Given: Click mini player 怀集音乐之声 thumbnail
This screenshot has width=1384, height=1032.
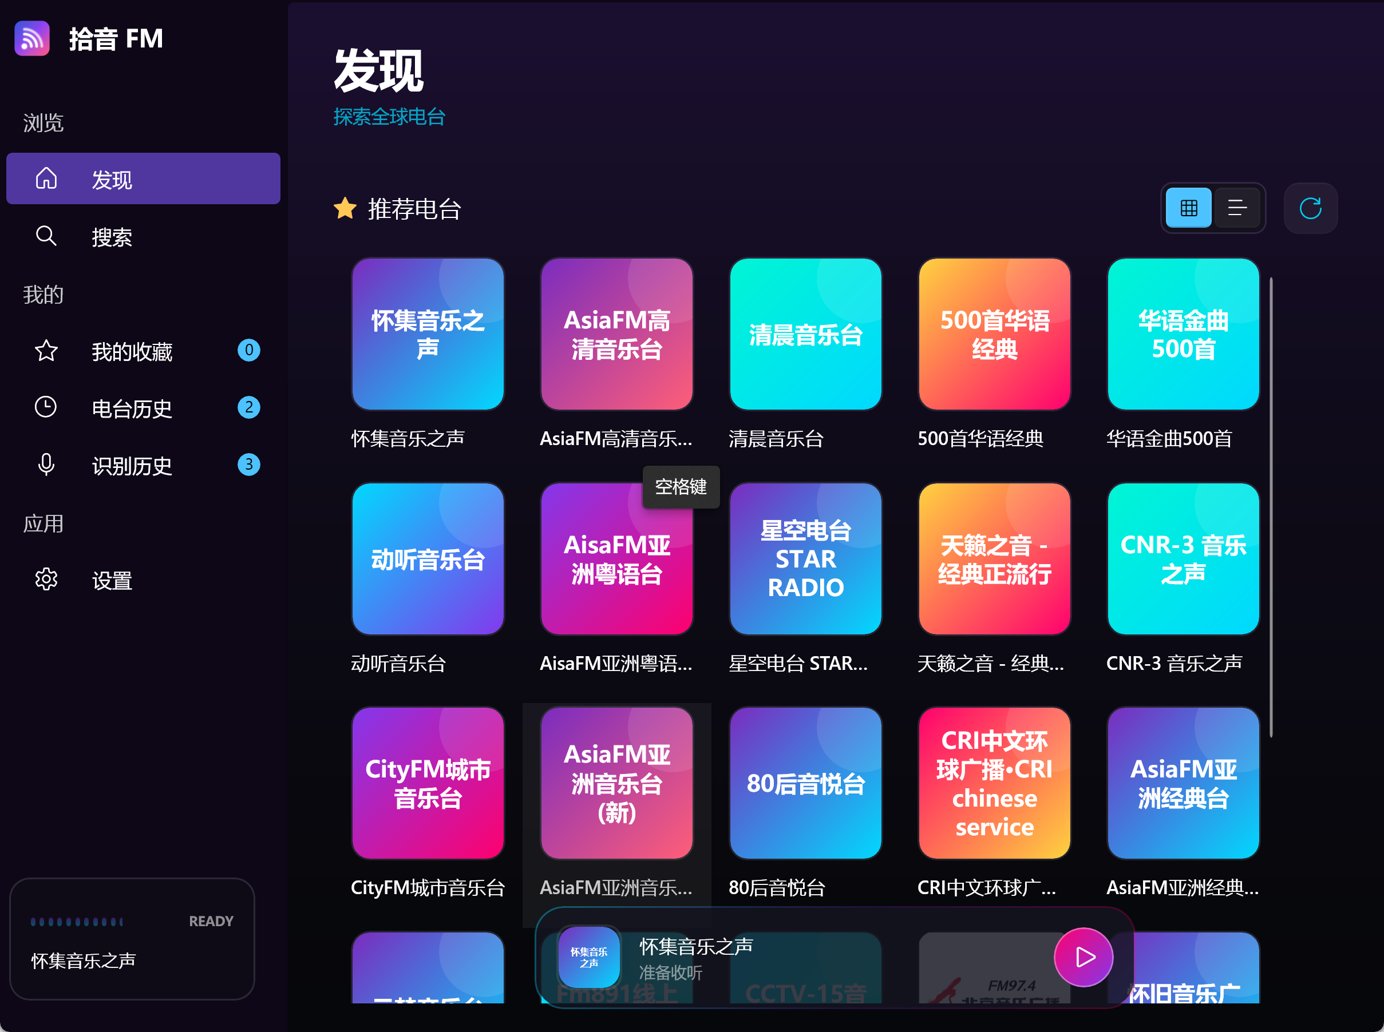Looking at the screenshot, I should (x=589, y=957).
